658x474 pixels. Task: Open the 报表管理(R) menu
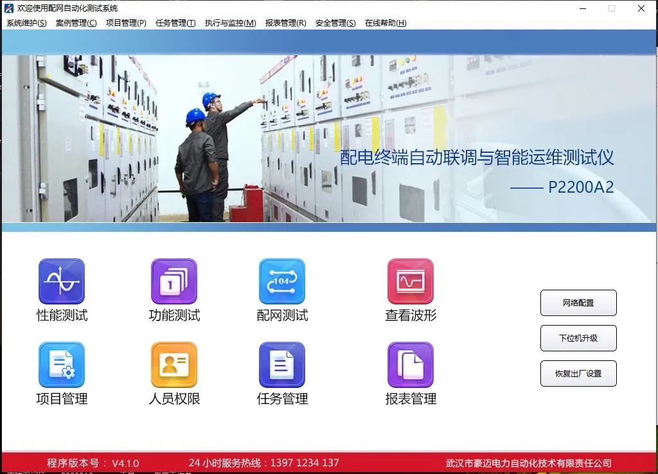(x=285, y=23)
